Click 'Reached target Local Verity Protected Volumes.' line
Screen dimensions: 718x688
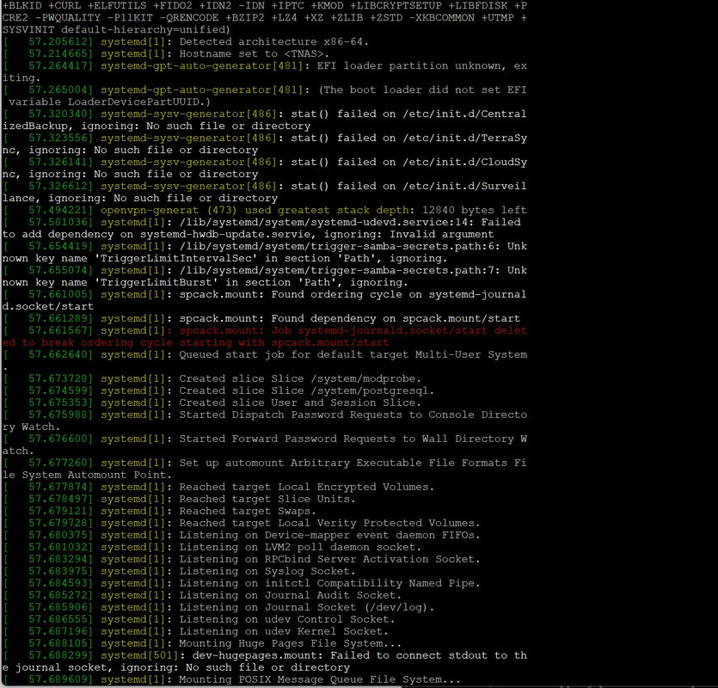(329, 523)
